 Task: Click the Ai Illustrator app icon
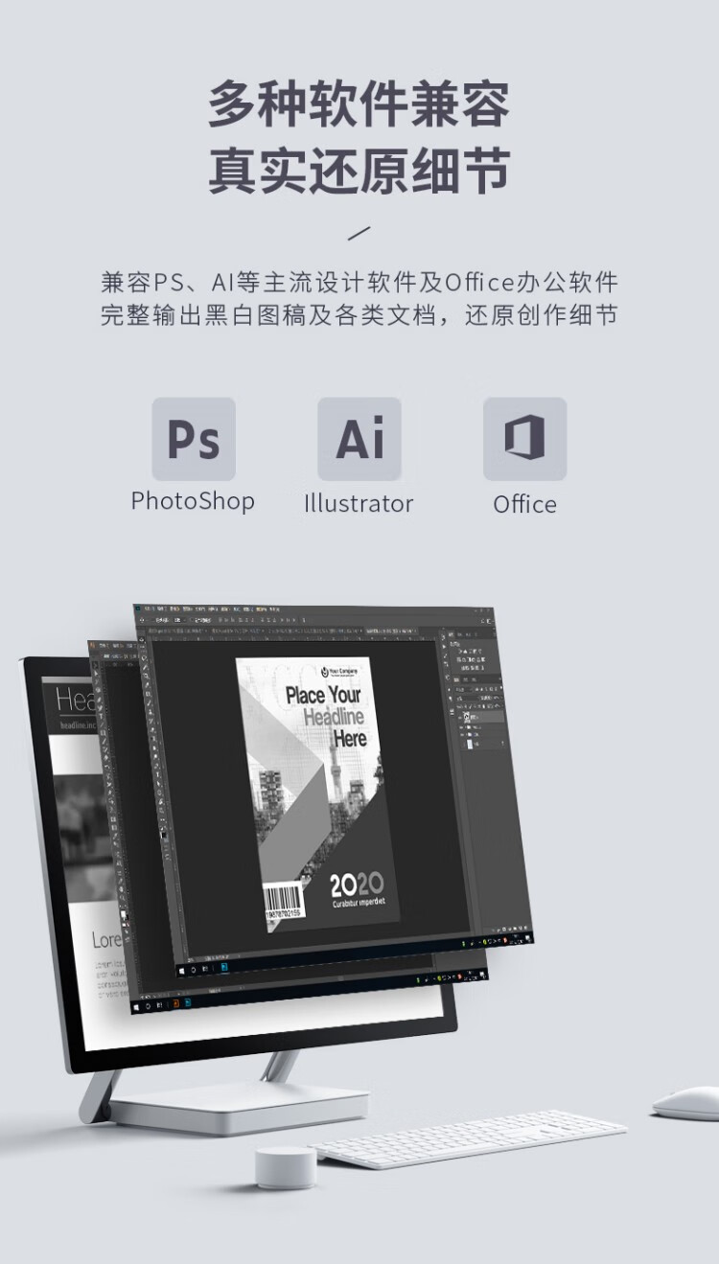pyautogui.click(x=359, y=439)
